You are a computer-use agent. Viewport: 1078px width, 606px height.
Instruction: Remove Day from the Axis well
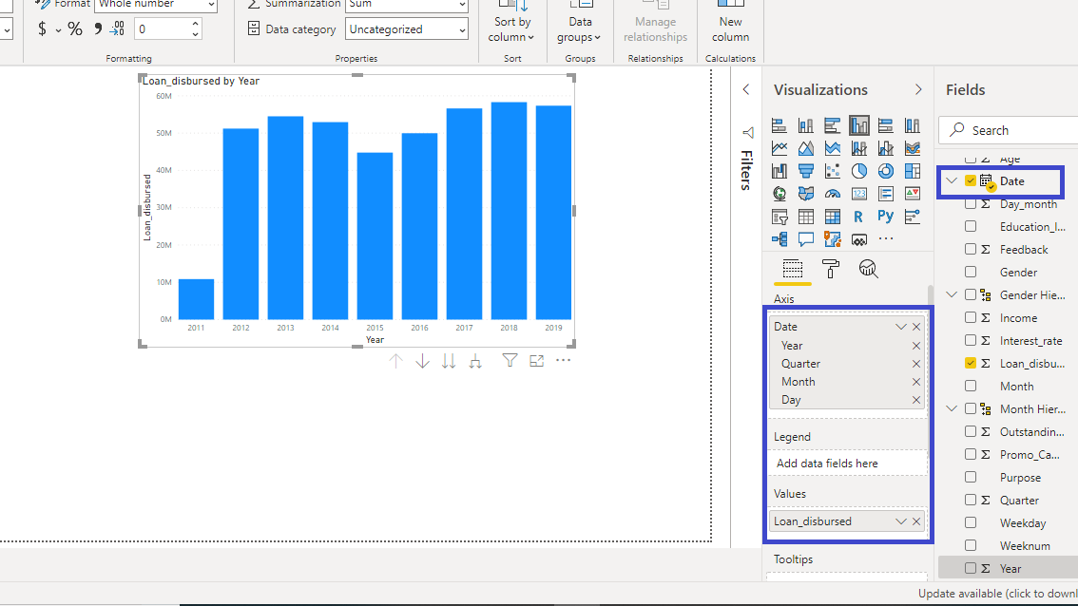coord(915,400)
